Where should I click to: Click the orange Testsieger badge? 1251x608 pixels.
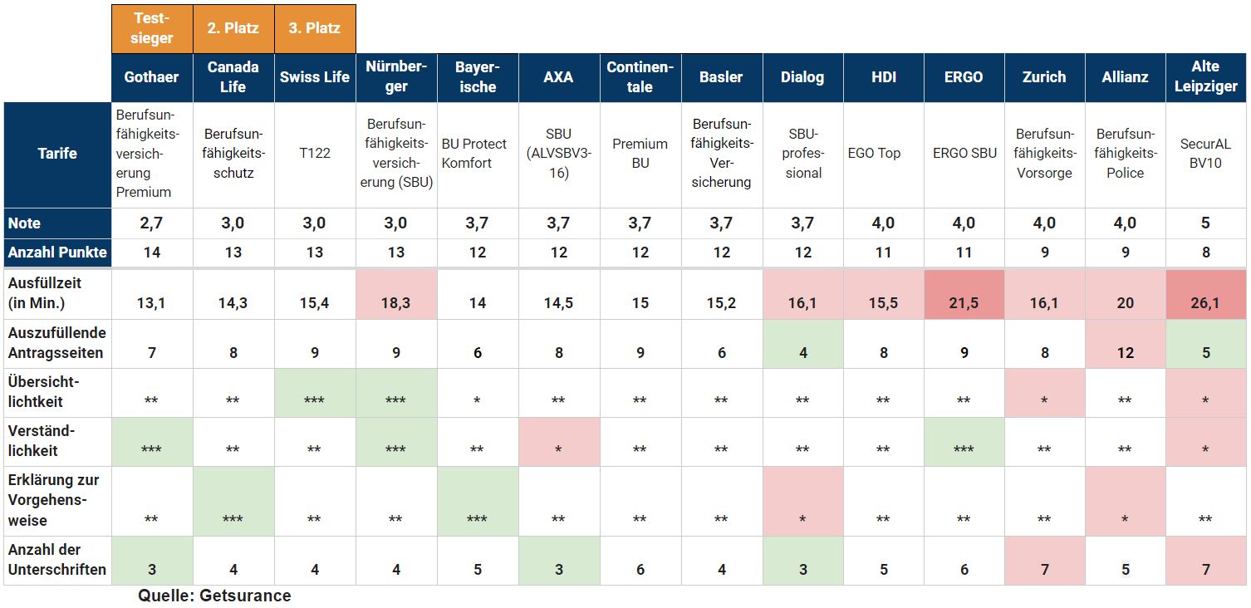152,28
